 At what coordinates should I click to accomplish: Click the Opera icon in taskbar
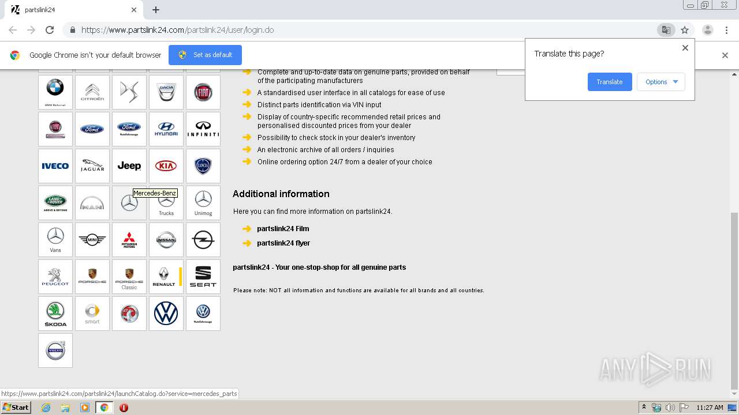[x=124, y=408]
